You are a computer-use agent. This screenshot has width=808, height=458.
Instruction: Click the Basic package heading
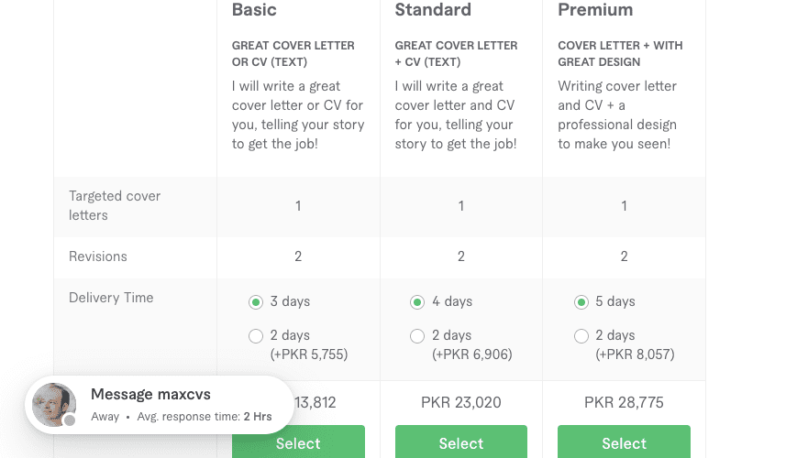(x=254, y=10)
